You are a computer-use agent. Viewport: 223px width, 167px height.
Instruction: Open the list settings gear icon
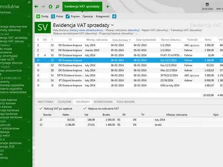pyautogui.click(x=114, y=16)
